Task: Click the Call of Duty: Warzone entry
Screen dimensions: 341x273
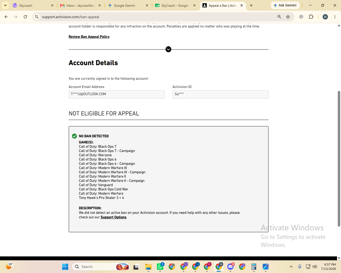Action: (x=95, y=155)
